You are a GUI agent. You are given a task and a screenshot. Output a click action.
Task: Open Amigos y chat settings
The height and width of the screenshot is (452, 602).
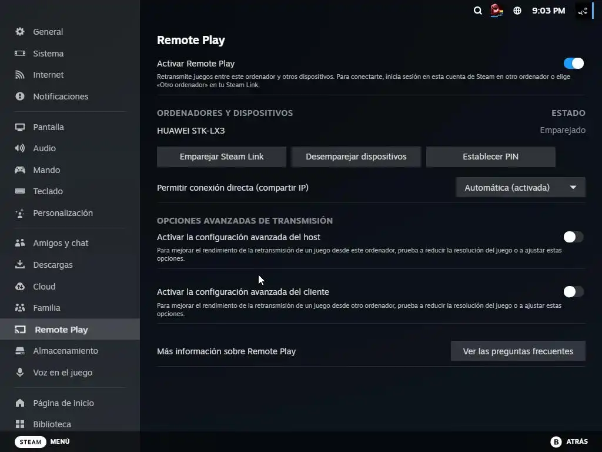pos(70,243)
